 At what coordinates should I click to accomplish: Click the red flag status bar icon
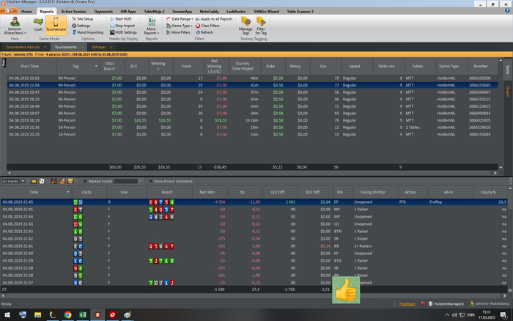(423, 303)
